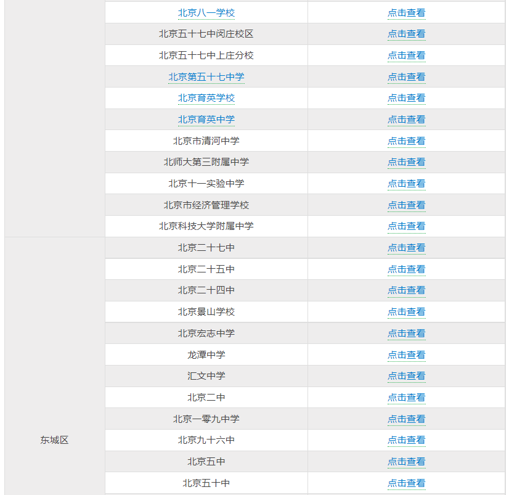
Task: Select the 北京市经济管理学校 cell text
Action: (206, 205)
